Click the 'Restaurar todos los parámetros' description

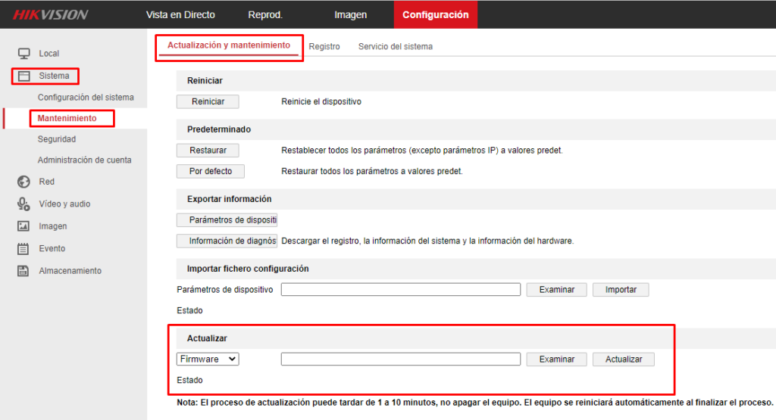click(x=372, y=172)
